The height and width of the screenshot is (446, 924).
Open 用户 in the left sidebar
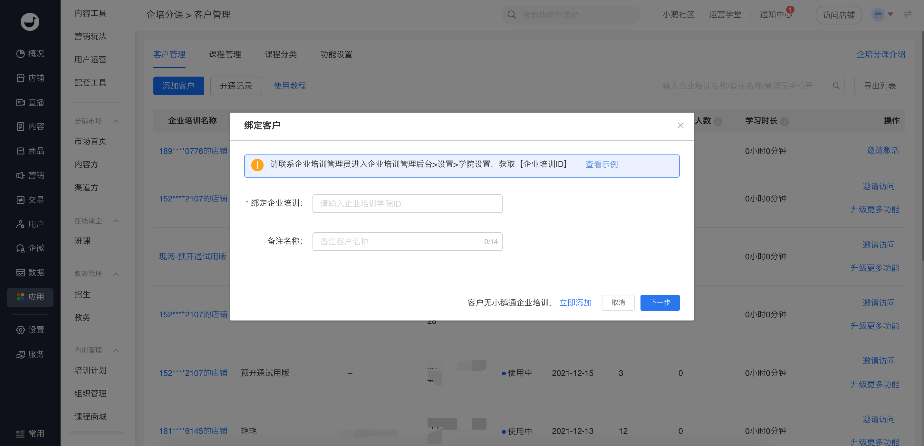[30, 224]
